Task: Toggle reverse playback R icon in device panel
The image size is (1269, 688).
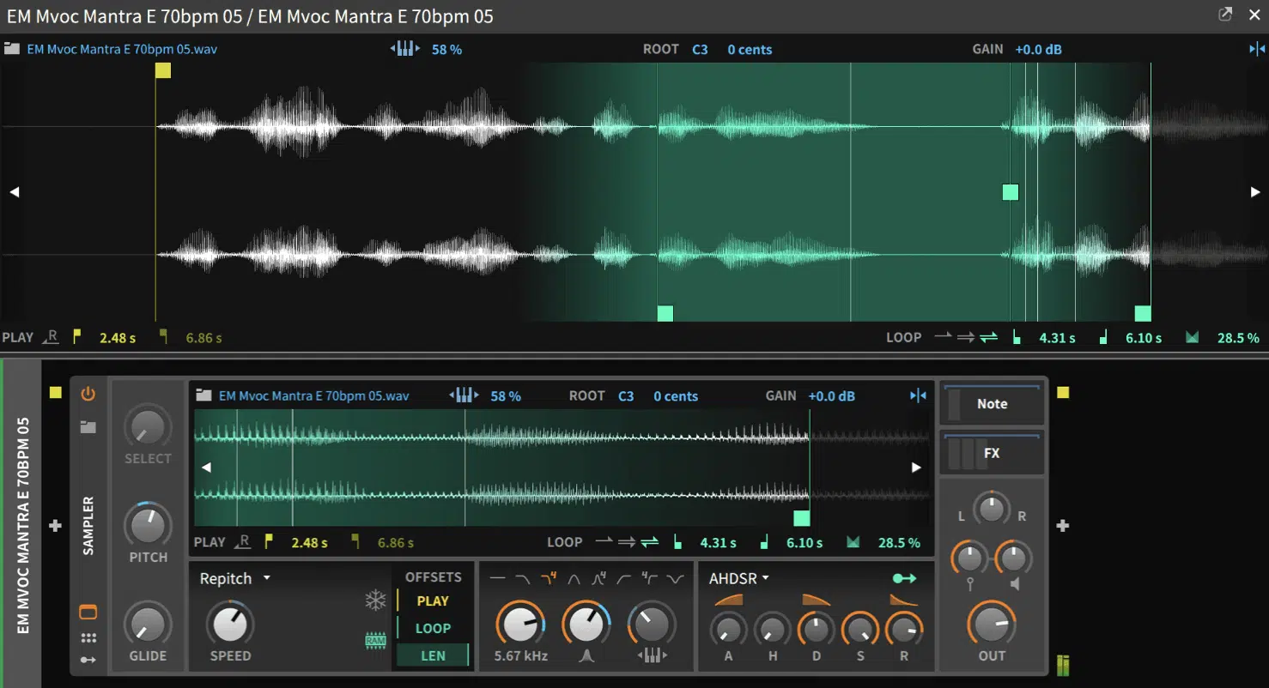Action: click(x=244, y=542)
